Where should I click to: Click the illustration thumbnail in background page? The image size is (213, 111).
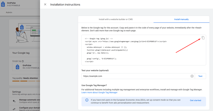tap(27, 33)
